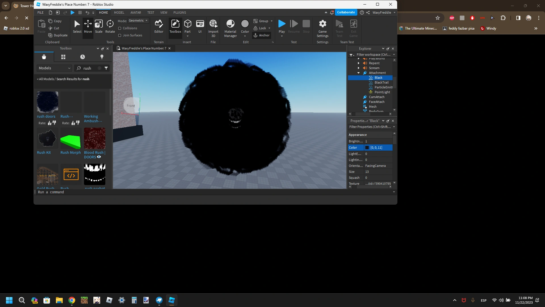
Task: Click the Collaborate button
Action: [x=346, y=12]
